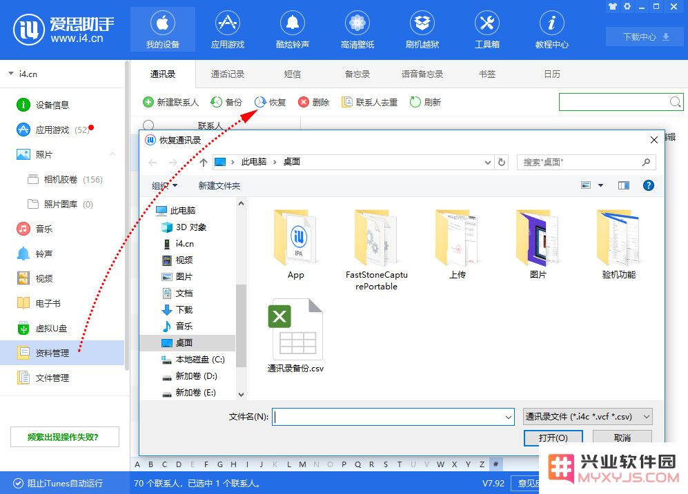Open the skin (shirt) icon in title bar
Image resolution: width=688 pixels, height=494 pixels.
coord(613,7)
